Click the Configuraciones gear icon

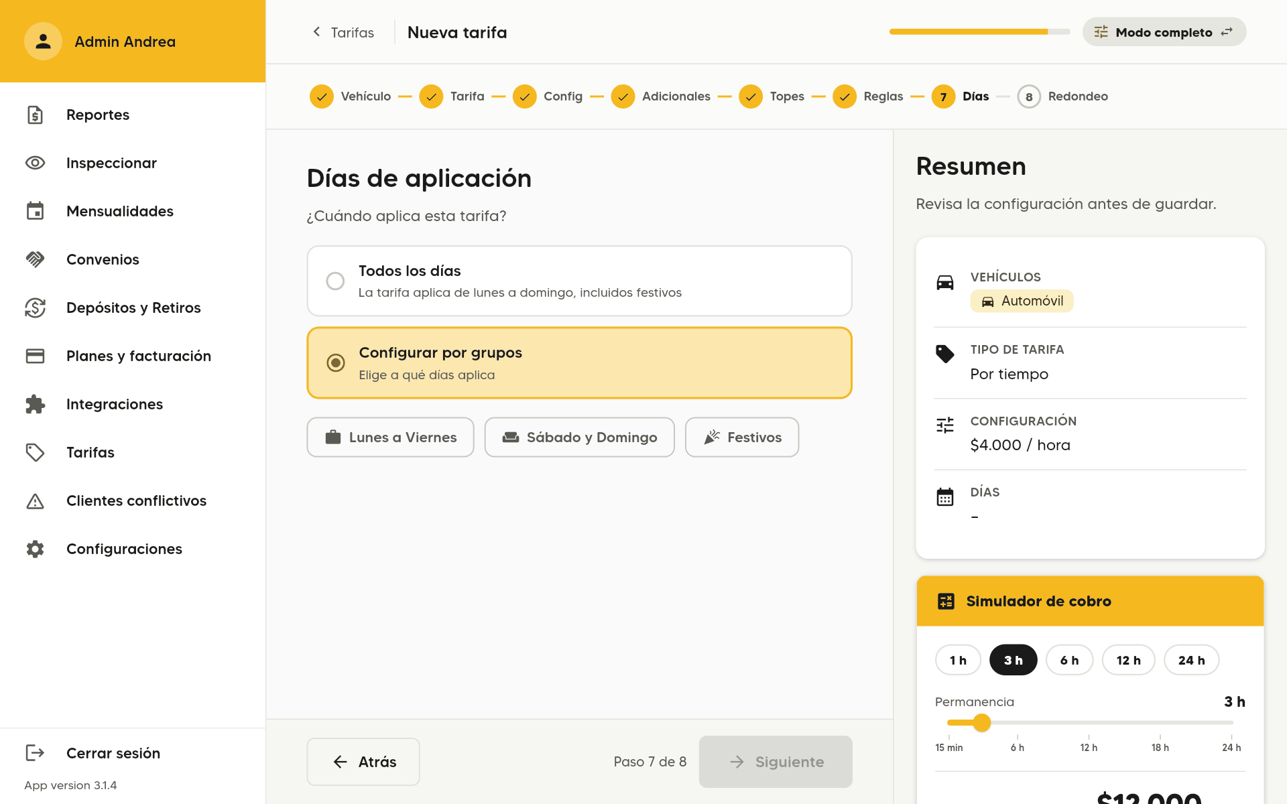[x=35, y=549]
